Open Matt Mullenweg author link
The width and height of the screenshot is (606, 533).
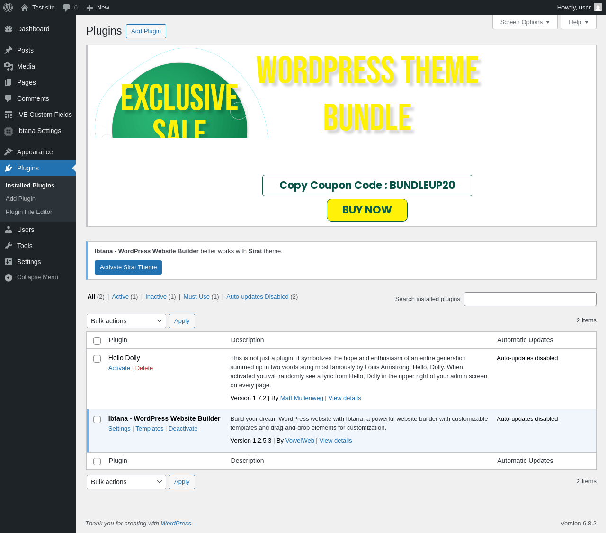302,398
